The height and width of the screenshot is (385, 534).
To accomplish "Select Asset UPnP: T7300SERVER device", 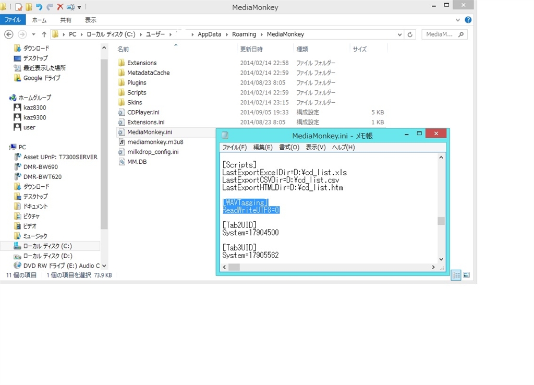I will (x=56, y=157).
